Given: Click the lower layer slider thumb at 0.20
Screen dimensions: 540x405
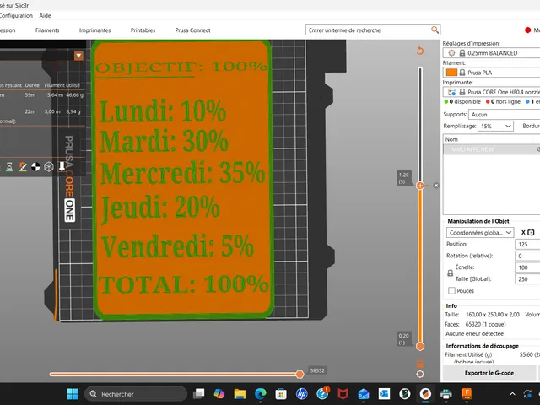Looking at the screenshot, I should coord(420,347).
